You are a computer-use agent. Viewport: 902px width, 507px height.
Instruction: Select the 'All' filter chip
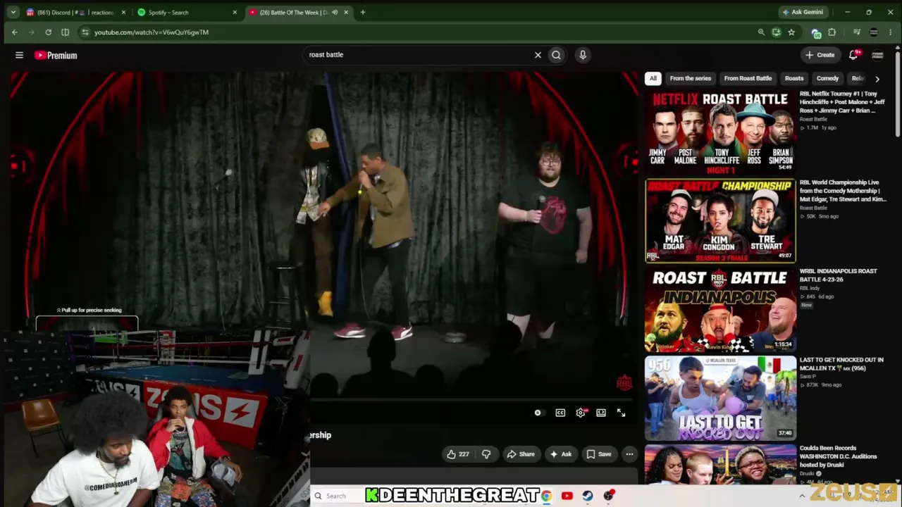(x=653, y=78)
